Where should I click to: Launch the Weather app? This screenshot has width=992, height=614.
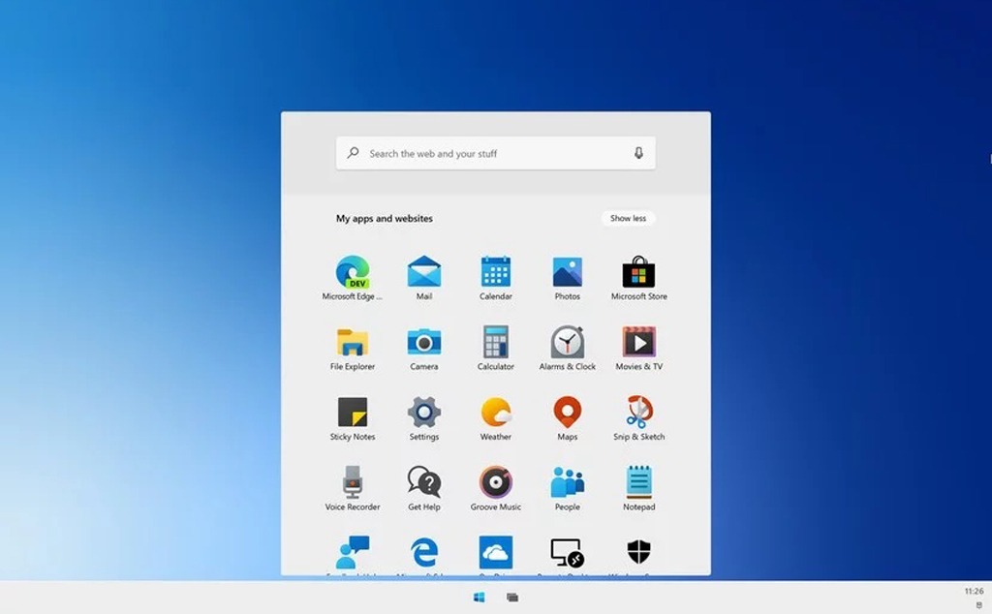[495, 418]
